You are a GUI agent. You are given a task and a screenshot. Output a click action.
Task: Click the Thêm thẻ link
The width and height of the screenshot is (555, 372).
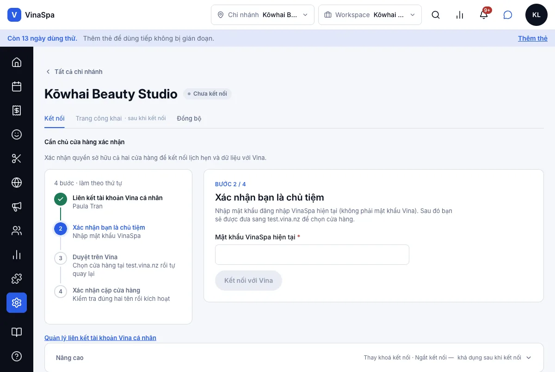[533, 38]
